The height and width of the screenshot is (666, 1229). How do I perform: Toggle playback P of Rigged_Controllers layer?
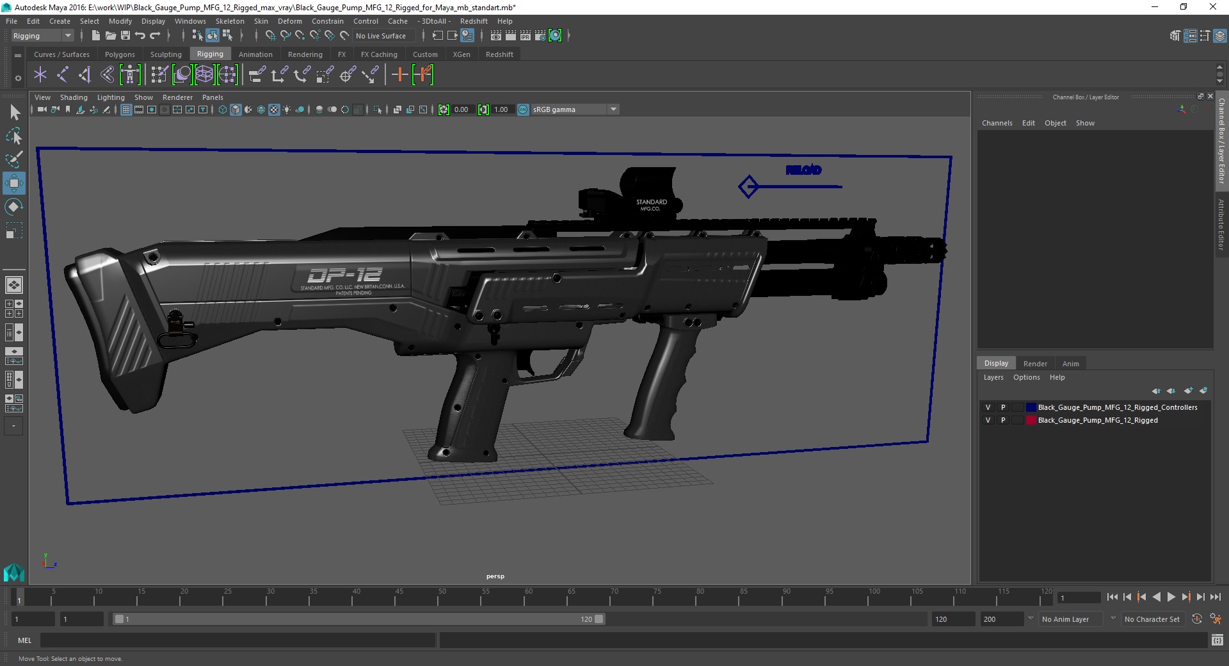1003,407
